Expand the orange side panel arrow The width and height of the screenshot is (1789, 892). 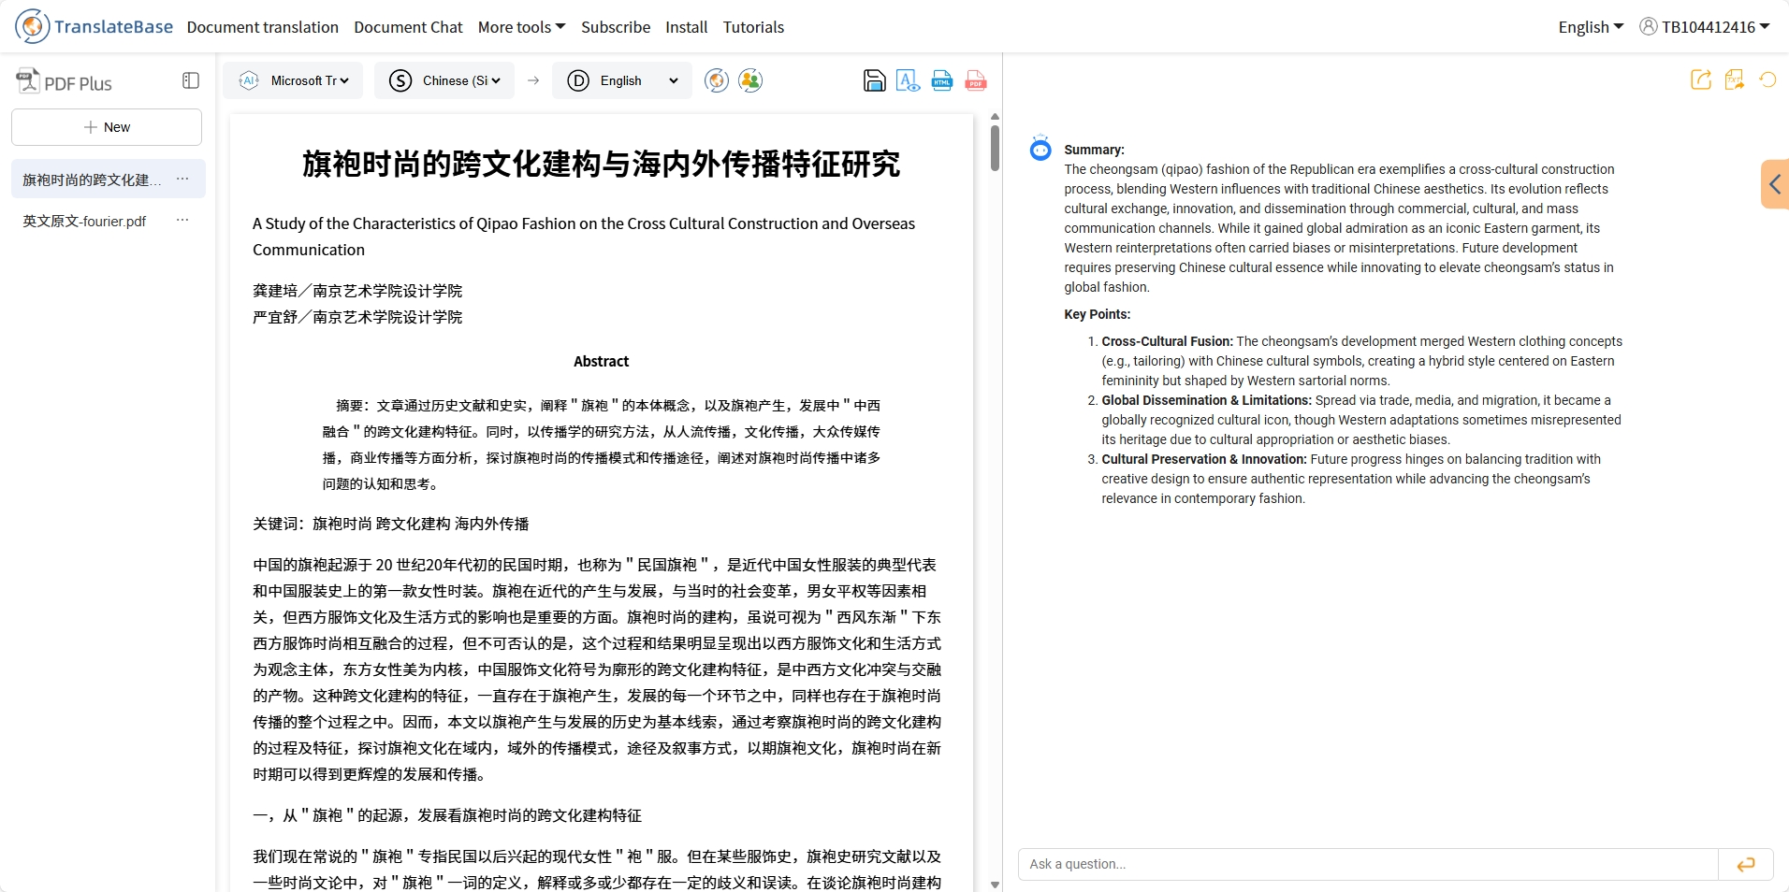pos(1774,183)
